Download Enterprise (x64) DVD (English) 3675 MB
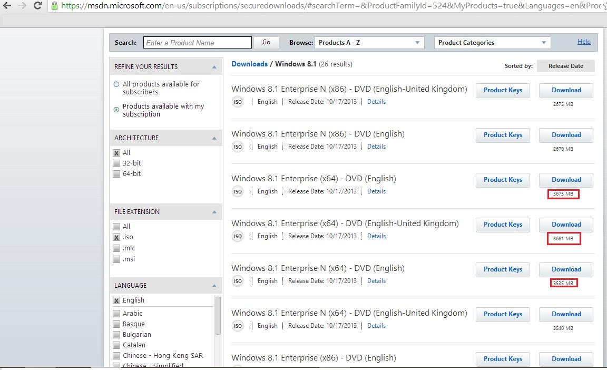Image resolution: width=607 pixels, height=370 pixels. point(566,180)
